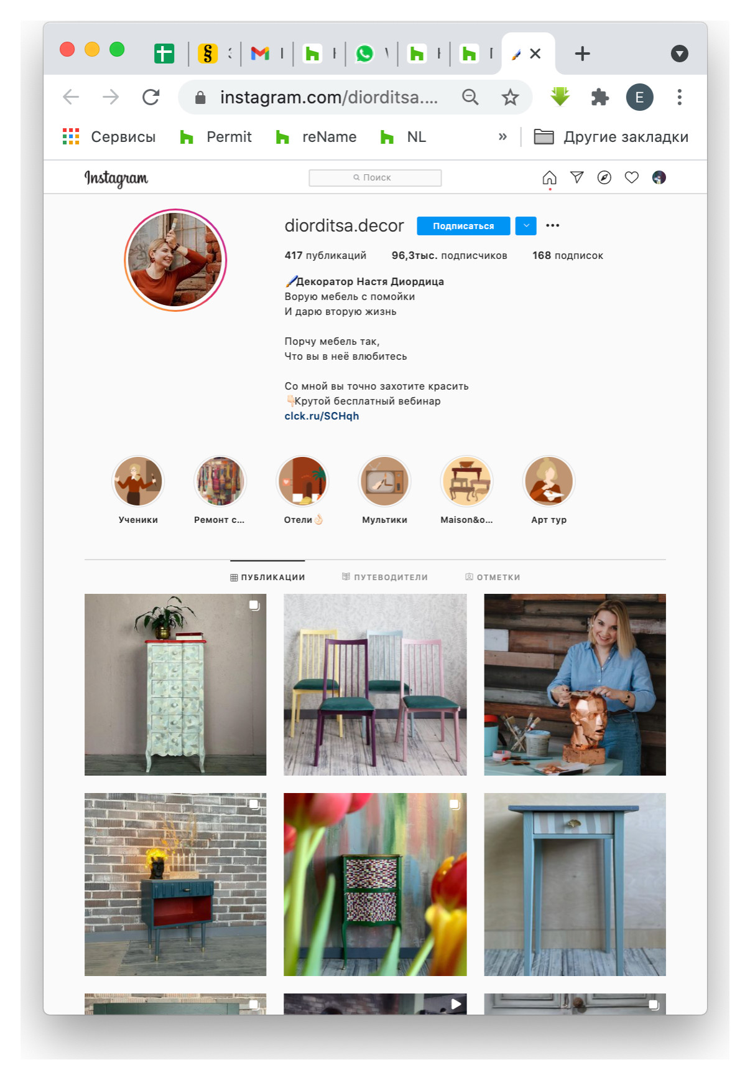The width and height of the screenshot is (750, 1080).
Task: Open the colorful chairs post
Action: tap(375, 685)
